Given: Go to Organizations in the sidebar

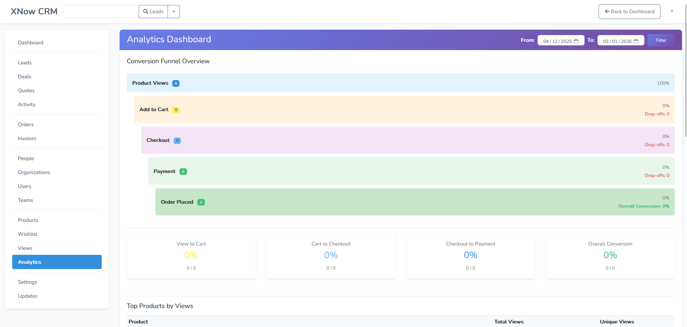Looking at the screenshot, I should click(34, 172).
